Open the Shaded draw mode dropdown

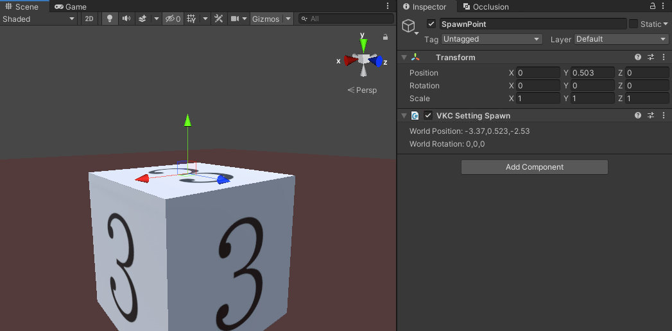point(39,19)
